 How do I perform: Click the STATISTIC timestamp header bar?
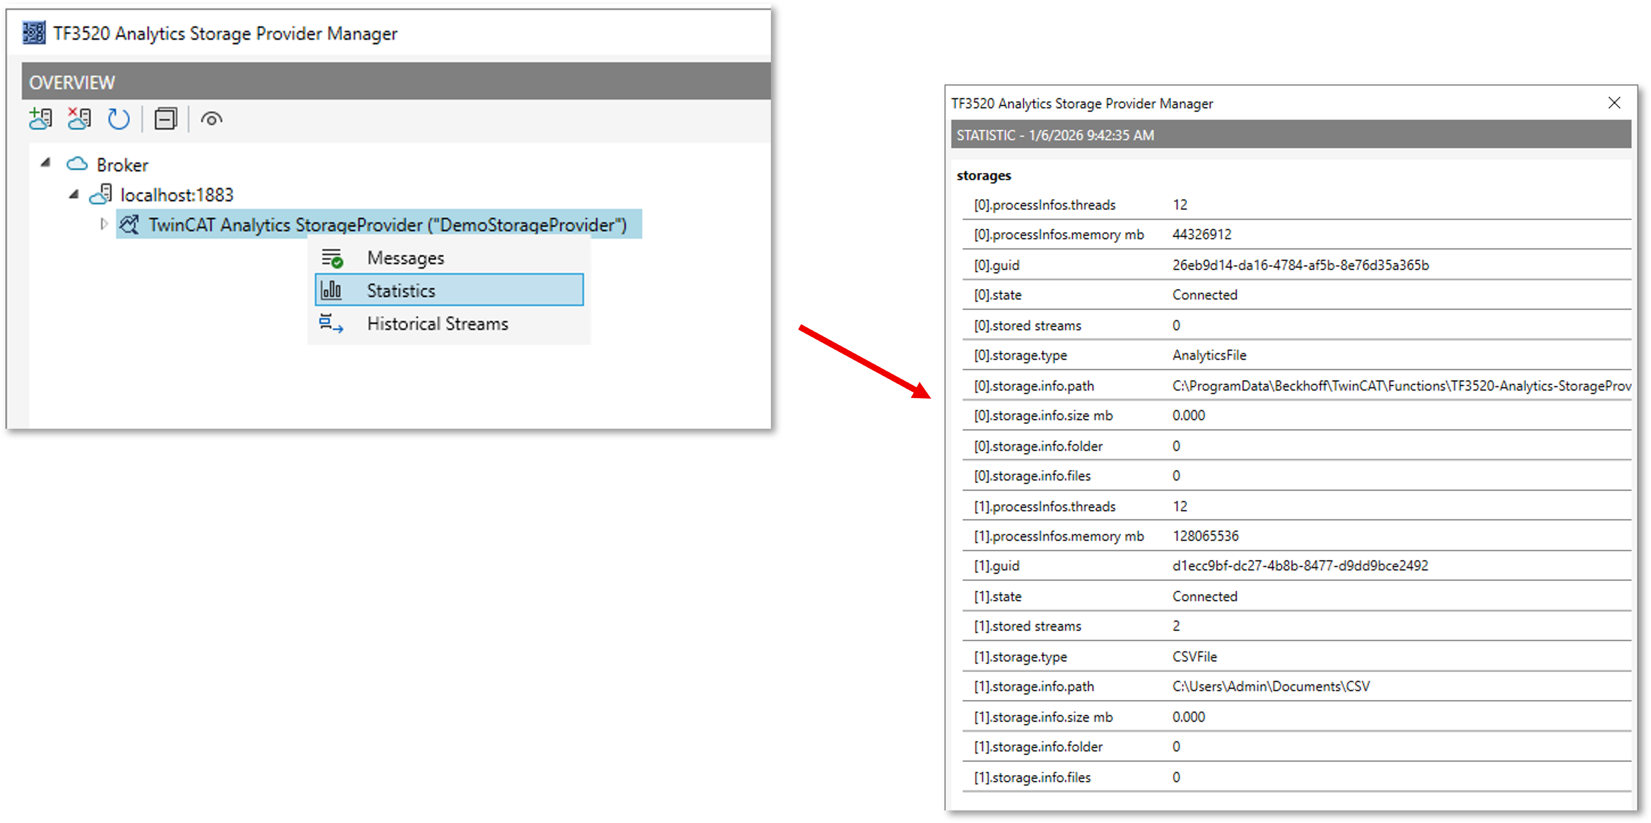click(x=1291, y=134)
